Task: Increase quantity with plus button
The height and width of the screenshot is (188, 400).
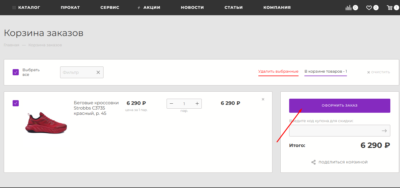Action: 197,104
